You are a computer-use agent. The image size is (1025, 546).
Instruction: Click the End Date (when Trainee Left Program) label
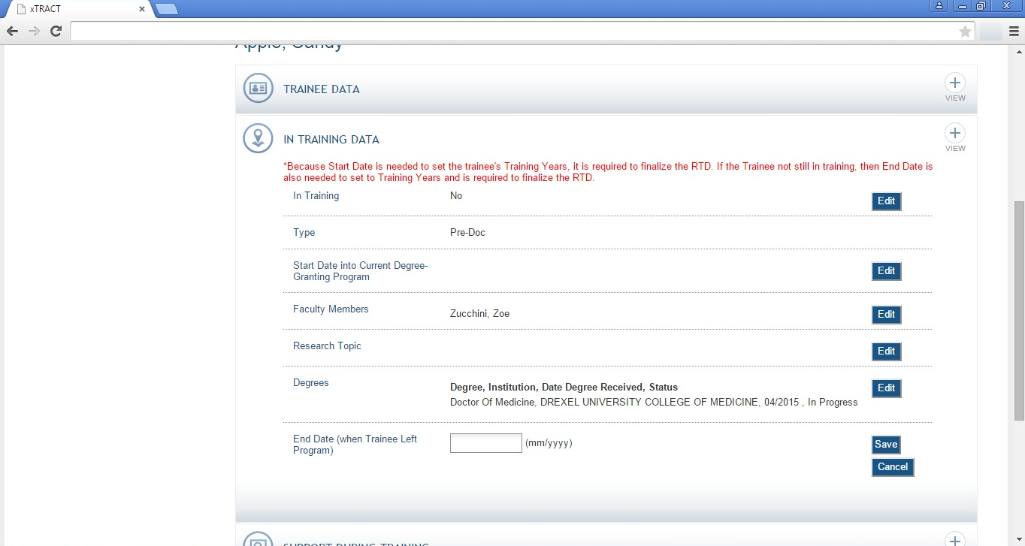point(355,445)
